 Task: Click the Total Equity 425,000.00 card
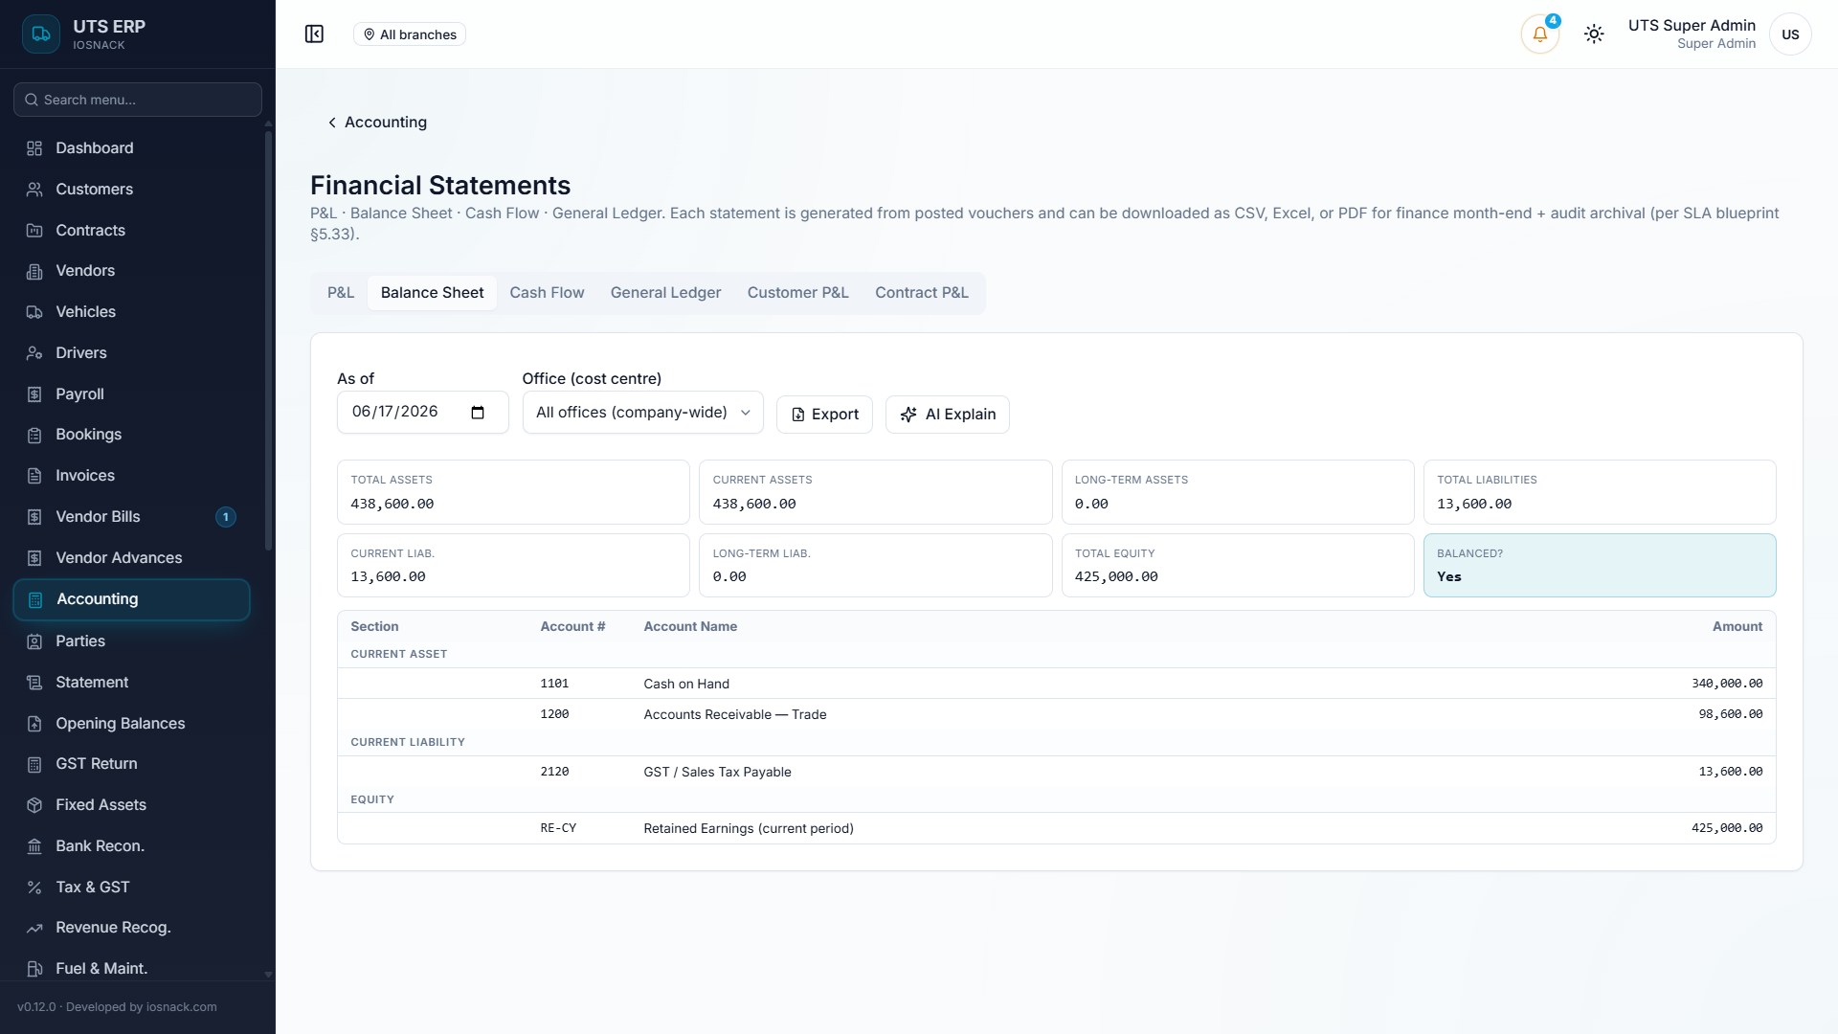coord(1238,566)
